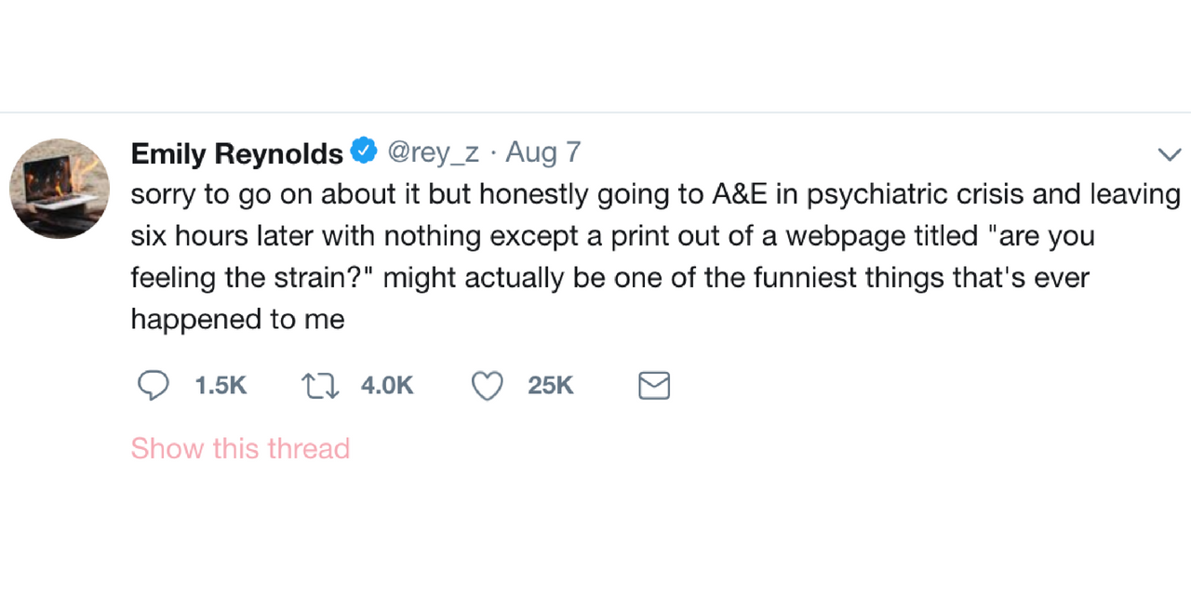The width and height of the screenshot is (1191, 595).
Task: Show this thread
Action: [240, 448]
